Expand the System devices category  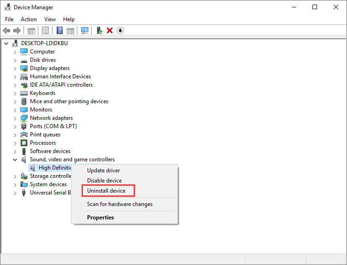click(15, 185)
